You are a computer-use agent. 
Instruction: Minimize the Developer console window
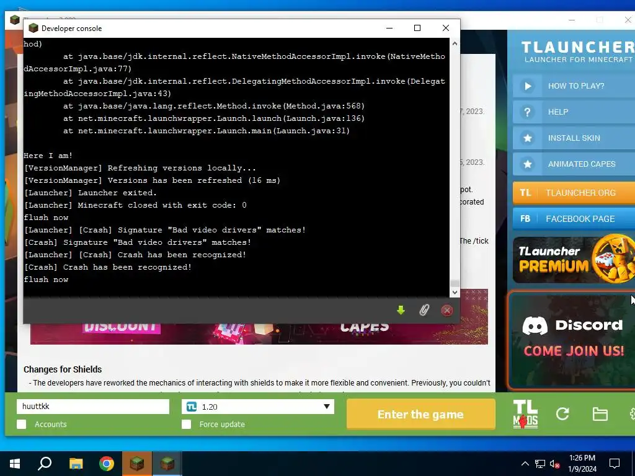pos(389,28)
